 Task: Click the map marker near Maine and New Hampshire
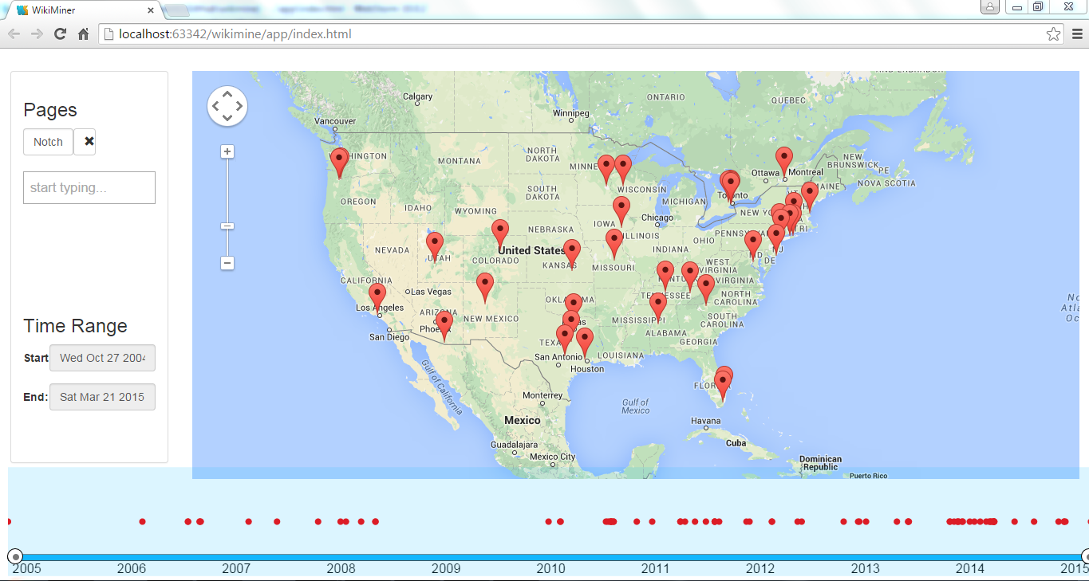(x=810, y=198)
